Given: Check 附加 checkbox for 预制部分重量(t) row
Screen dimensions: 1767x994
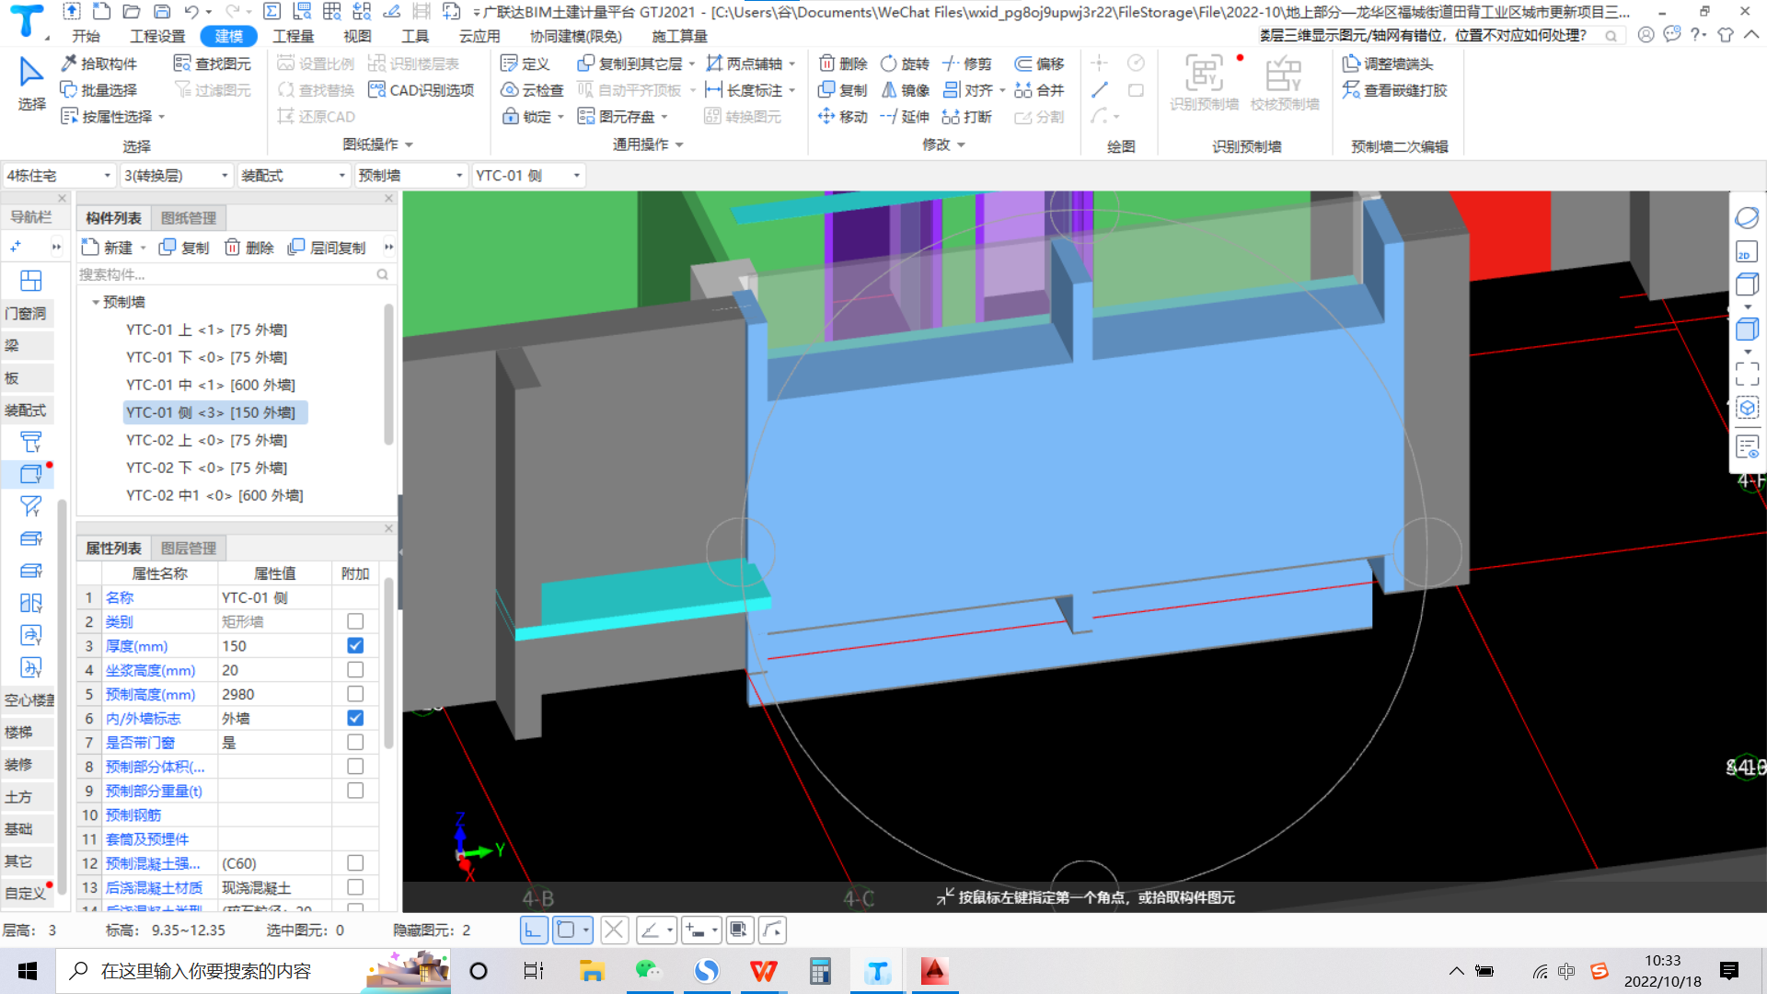Looking at the screenshot, I should [355, 791].
